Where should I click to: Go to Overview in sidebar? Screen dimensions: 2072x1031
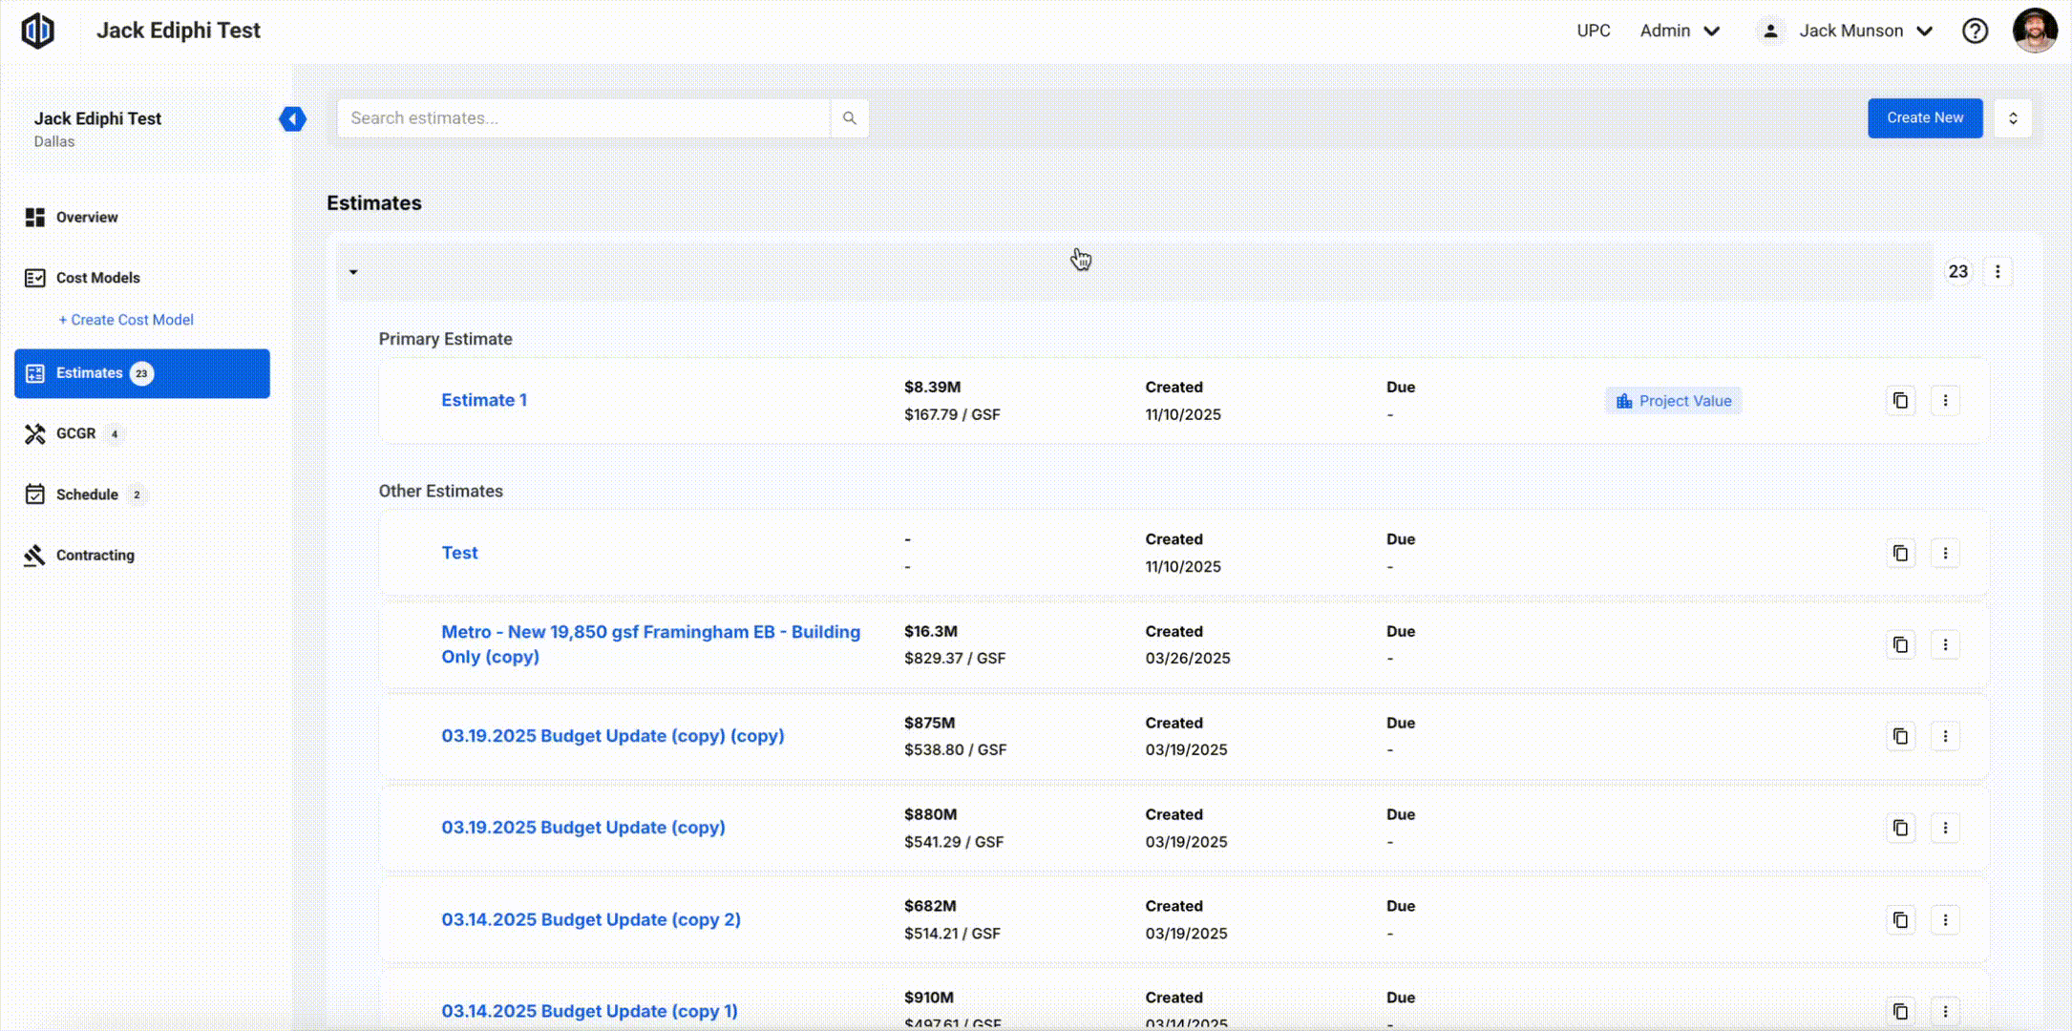(x=86, y=218)
